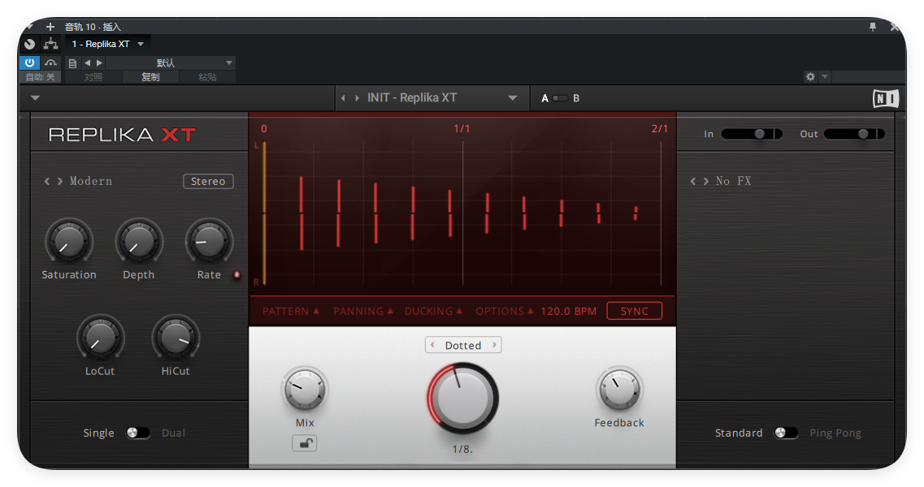The image size is (924, 487).
Task: Select next Replika XT preset arrow
Action: (357, 98)
